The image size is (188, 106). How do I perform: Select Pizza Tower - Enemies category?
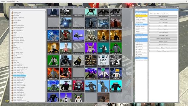point(19,39)
